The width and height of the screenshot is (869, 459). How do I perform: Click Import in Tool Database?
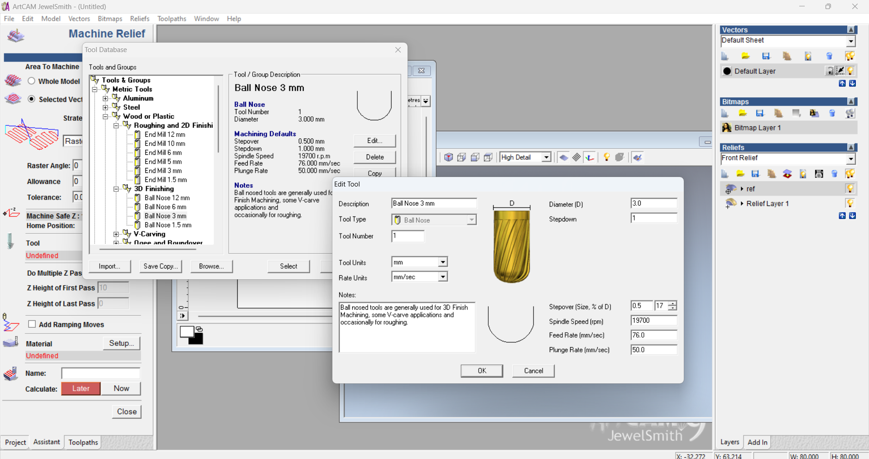click(110, 266)
